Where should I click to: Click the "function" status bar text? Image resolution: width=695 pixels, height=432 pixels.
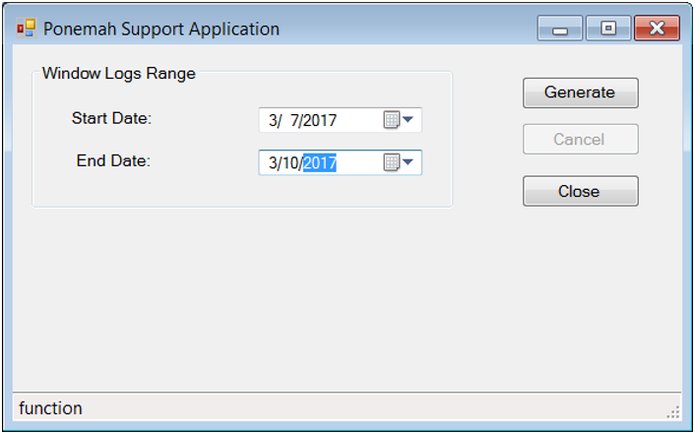[x=50, y=408]
